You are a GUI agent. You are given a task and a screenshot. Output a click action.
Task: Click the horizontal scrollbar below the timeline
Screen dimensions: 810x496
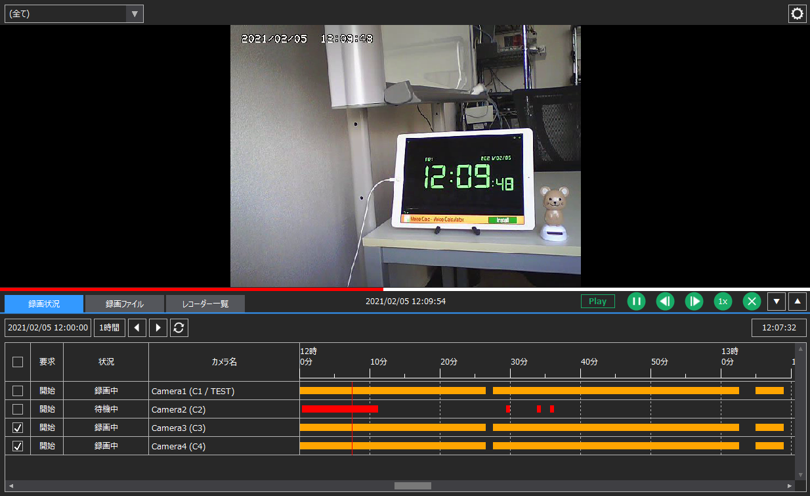pyautogui.click(x=412, y=485)
